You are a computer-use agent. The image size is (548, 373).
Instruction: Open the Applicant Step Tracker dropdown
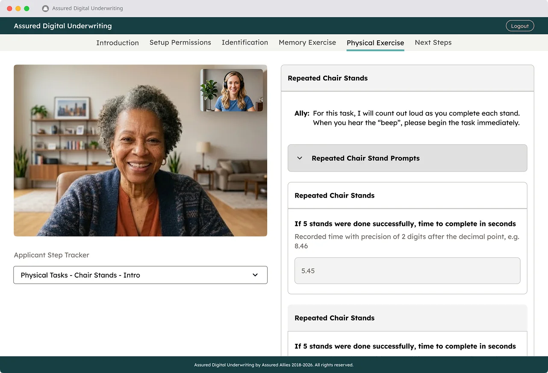pos(140,275)
